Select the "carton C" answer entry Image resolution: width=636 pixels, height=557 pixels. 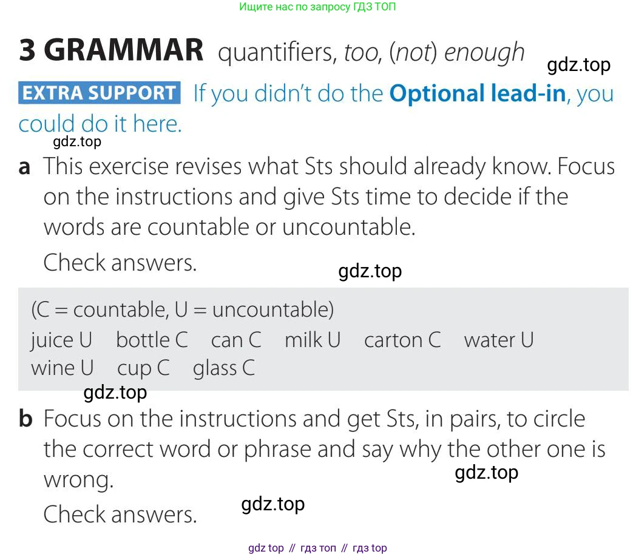[x=402, y=340]
